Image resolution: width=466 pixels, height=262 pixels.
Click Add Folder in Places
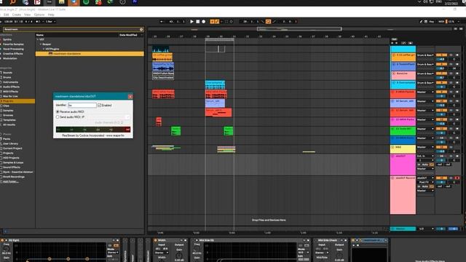10,181
